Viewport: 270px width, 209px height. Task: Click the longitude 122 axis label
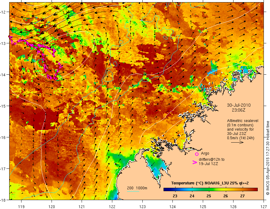[x=112, y=207]
